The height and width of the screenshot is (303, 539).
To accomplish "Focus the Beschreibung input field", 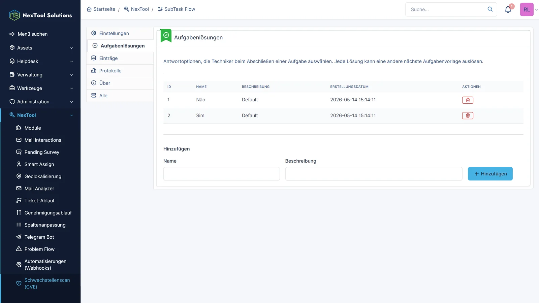I will point(374,174).
